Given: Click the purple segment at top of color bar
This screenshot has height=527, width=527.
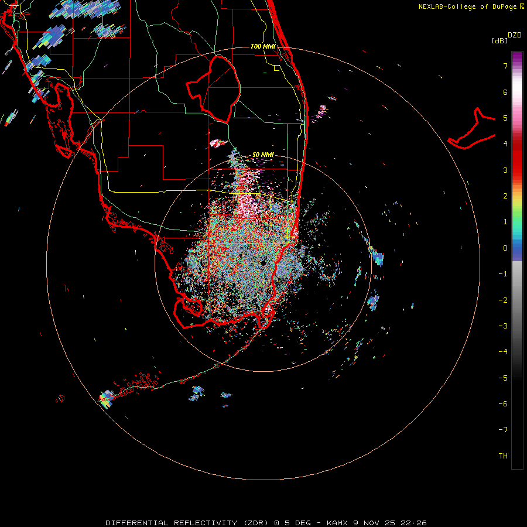Looking at the screenshot, I should point(517,57).
